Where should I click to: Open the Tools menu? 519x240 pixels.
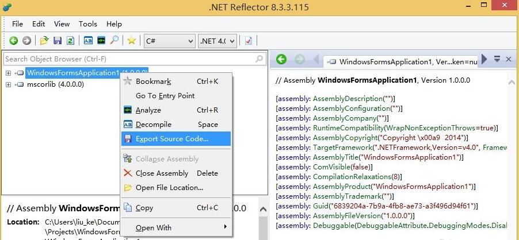coord(87,24)
